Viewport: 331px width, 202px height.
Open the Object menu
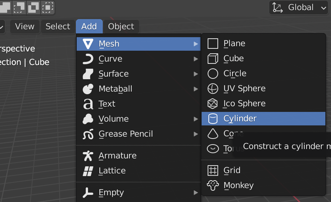coord(121,27)
